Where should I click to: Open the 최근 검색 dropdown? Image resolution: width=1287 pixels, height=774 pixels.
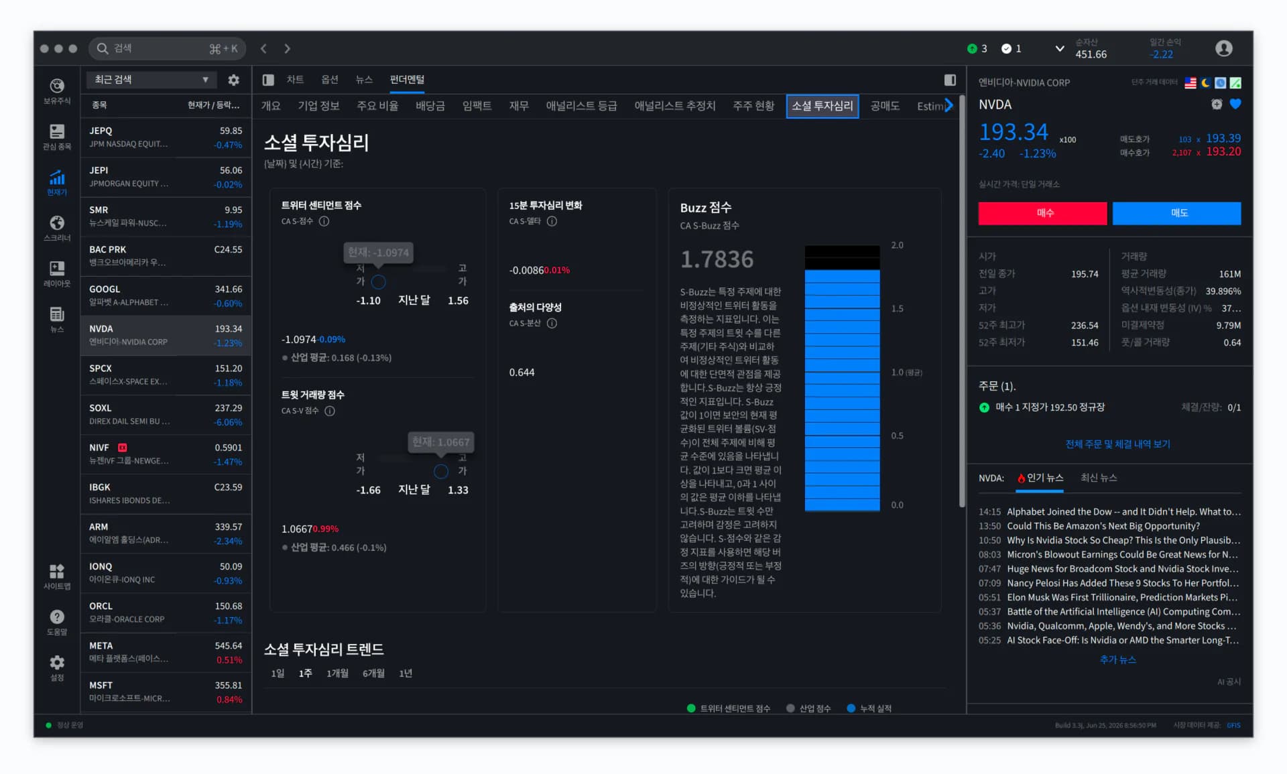(151, 80)
